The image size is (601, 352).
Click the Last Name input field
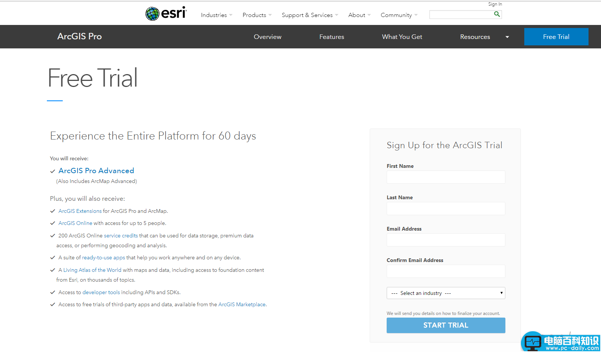tap(446, 208)
